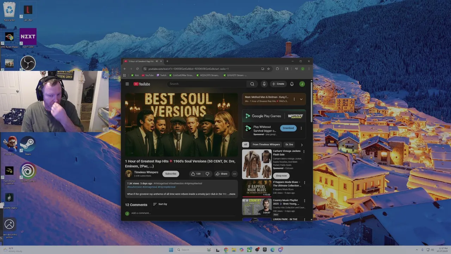Open YouTube guide hamburger menu
Viewport: 451px width, 254px height.
pos(127,84)
